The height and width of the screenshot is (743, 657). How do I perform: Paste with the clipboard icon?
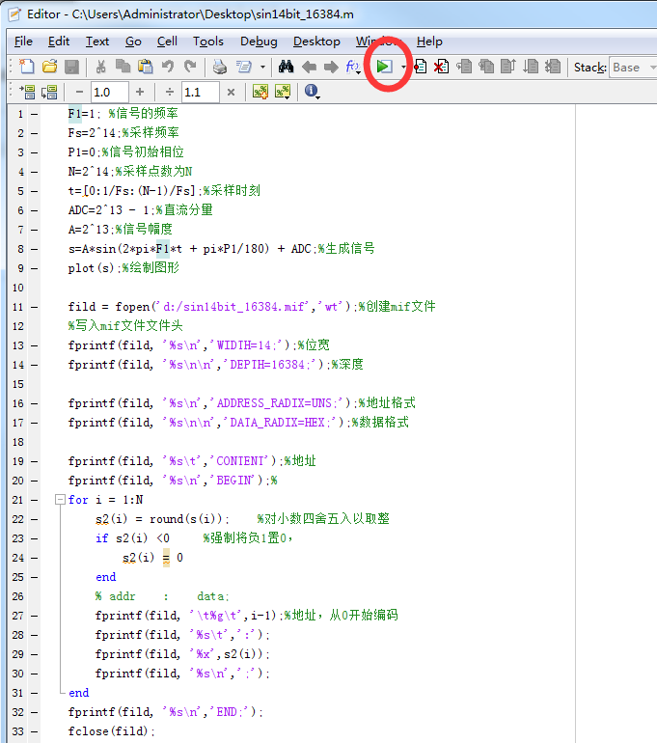tap(146, 67)
